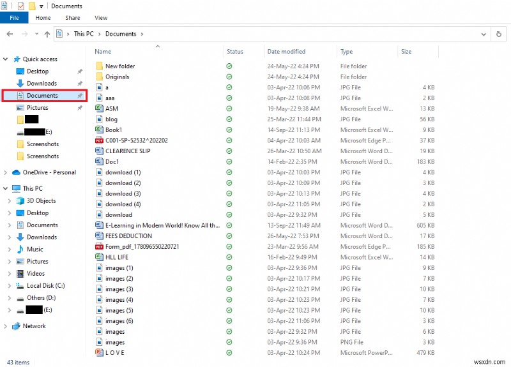Viewport: 511px width, 367px height.
Task: Select the file named images (4)
Action: coord(119,299)
